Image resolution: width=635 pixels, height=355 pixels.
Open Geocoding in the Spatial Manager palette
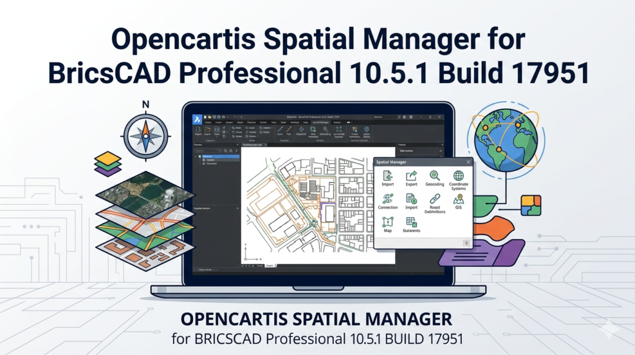click(435, 176)
